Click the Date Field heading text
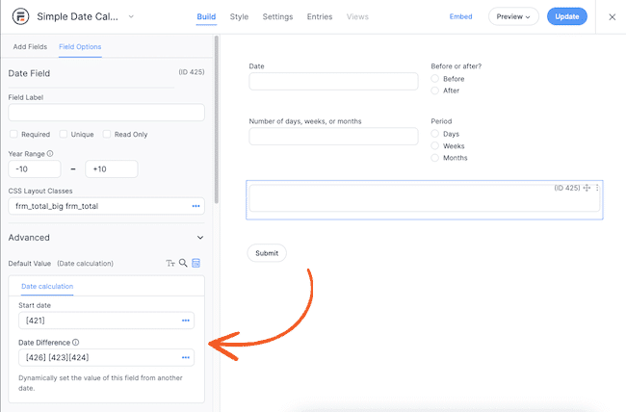 click(x=29, y=73)
